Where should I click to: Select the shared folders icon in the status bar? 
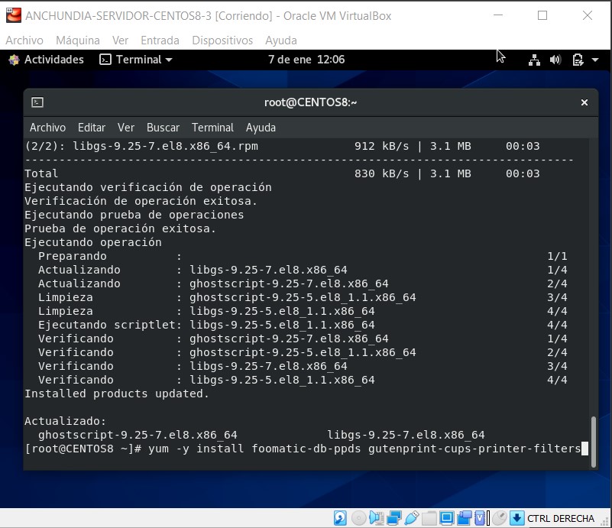429,518
